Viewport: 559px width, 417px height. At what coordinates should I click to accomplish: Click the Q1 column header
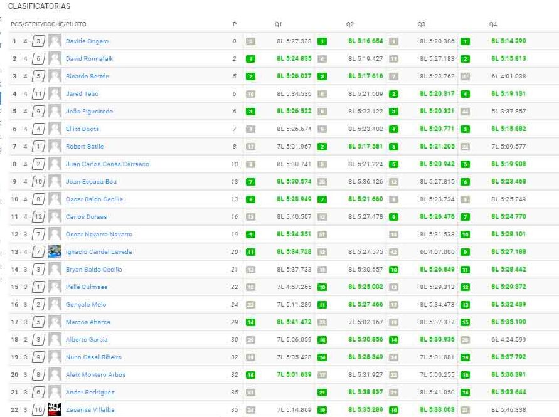tap(278, 24)
